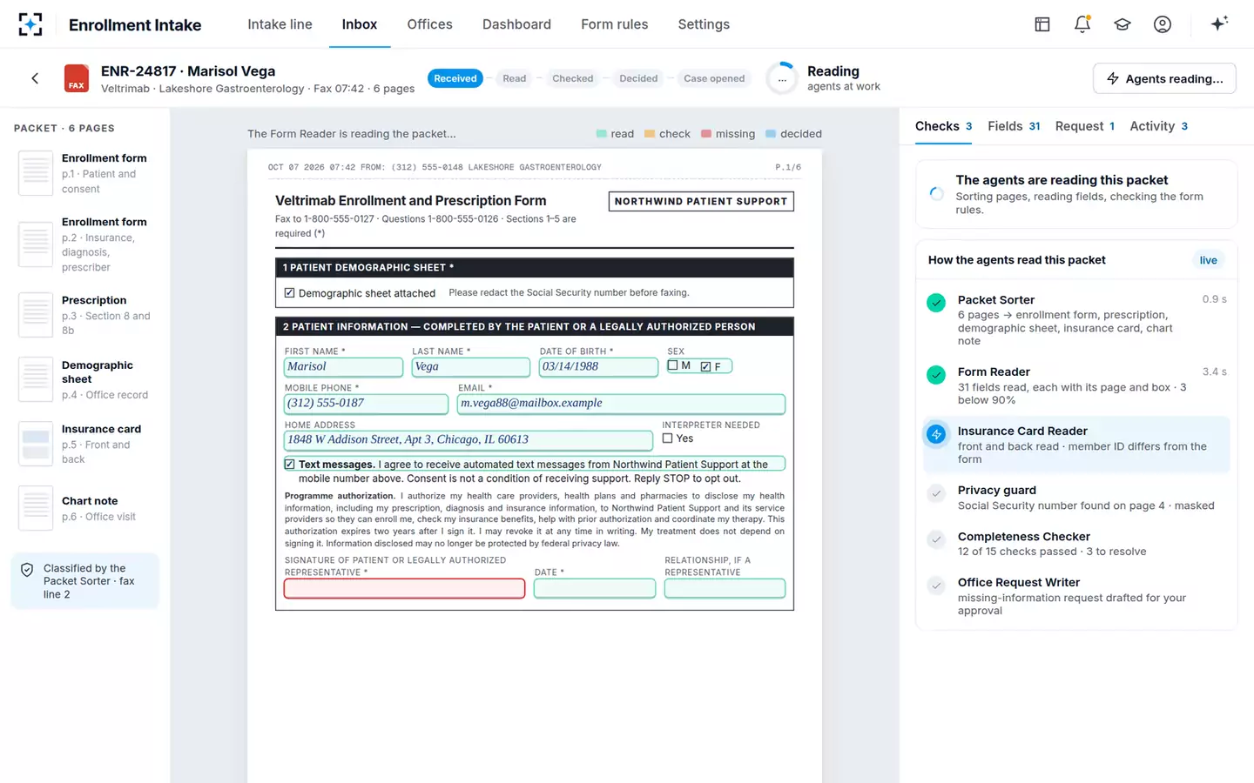
Task: Select the Received status step
Action: (x=455, y=78)
